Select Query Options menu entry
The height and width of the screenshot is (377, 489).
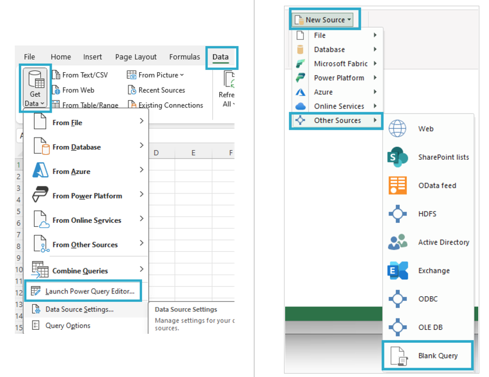[86, 325]
